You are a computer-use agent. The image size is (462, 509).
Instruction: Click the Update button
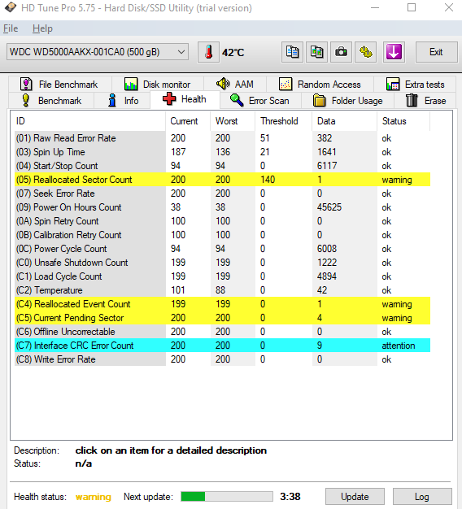pos(355,497)
